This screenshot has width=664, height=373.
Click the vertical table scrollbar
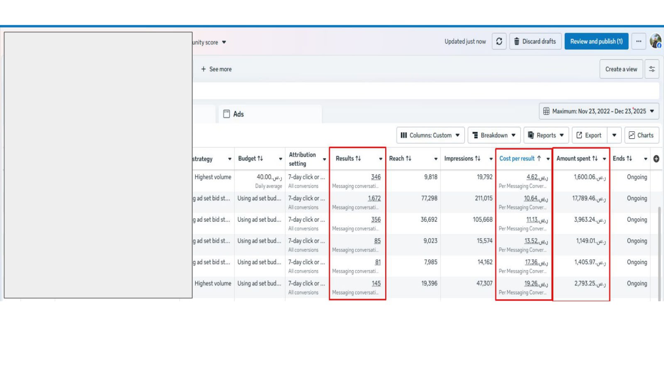660,253
